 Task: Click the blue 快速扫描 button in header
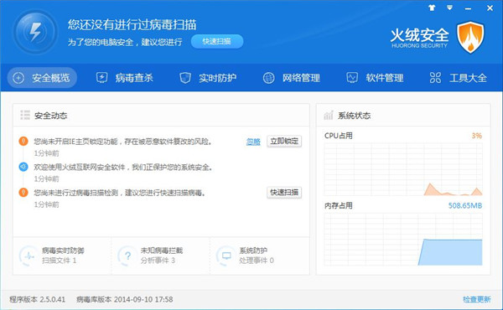click(x=217, y=41)
